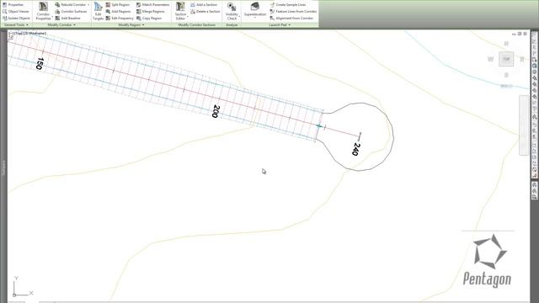This screenshot has width=539, height=303.
Task: Open Corridor Surfaces
Action: coord(71,11)
